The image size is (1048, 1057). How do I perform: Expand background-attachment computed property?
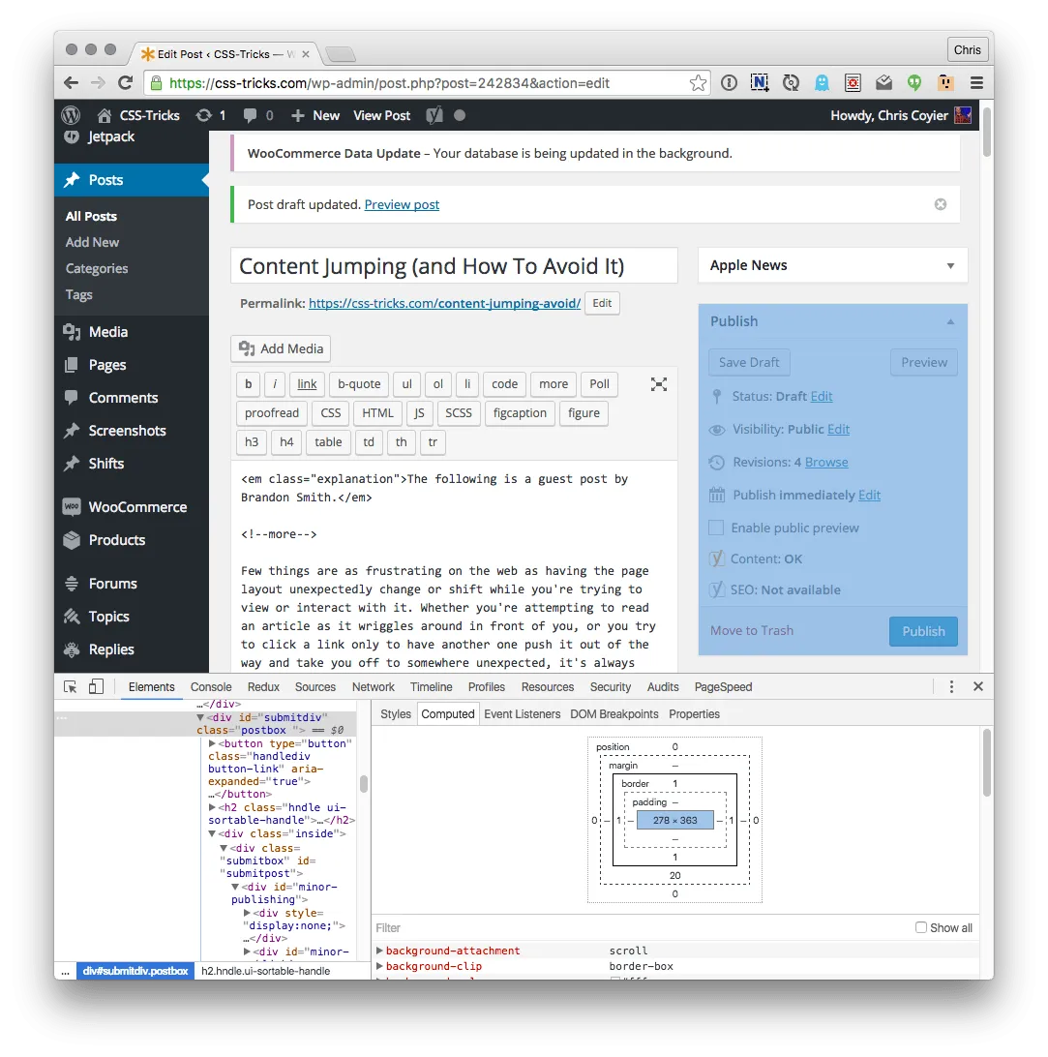(x=379, y=951)
